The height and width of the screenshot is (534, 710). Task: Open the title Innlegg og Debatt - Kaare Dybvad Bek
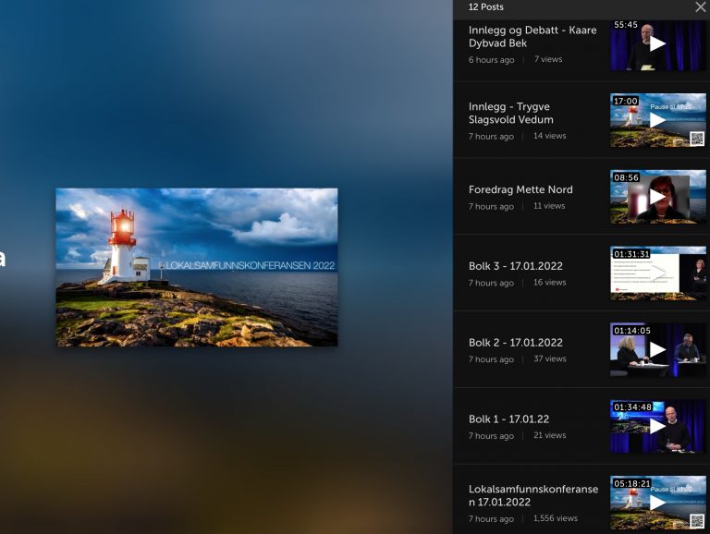coord(532,37)
